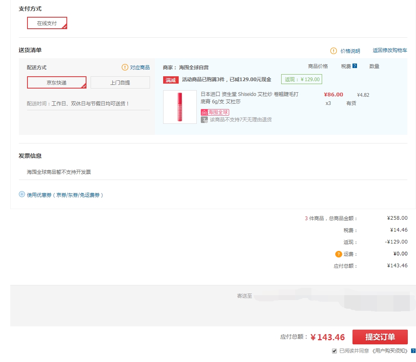Click merchant name 海囤全球自营

click(194, 68)
